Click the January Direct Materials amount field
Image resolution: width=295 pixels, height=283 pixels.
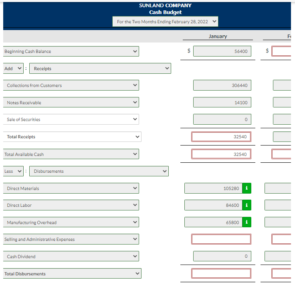(213, 188)
